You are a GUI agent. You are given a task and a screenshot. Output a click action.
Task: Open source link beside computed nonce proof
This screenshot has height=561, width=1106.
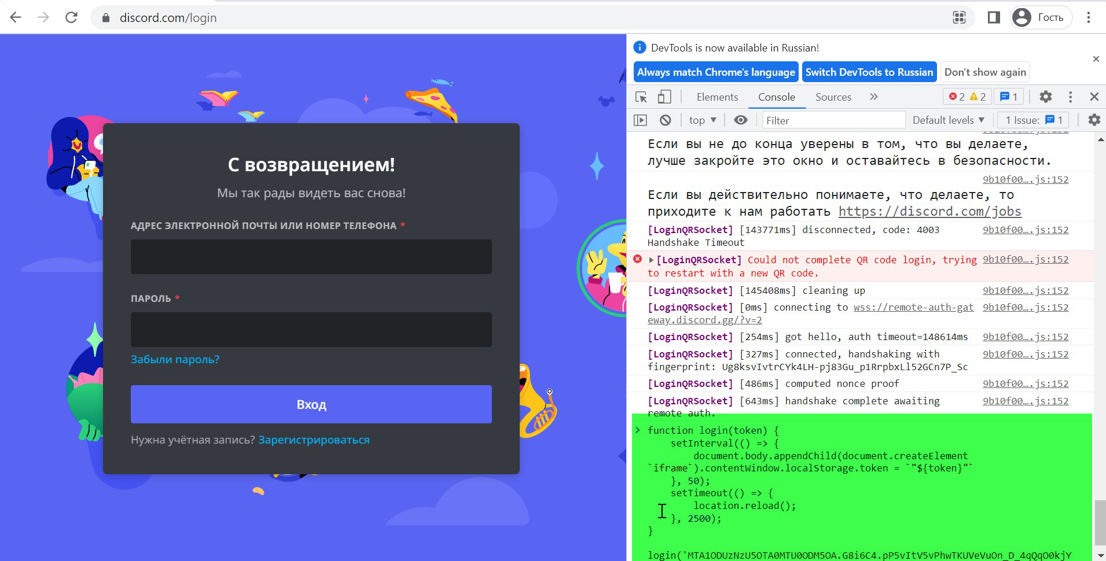pyautogui.click(x=1025, y=384)
